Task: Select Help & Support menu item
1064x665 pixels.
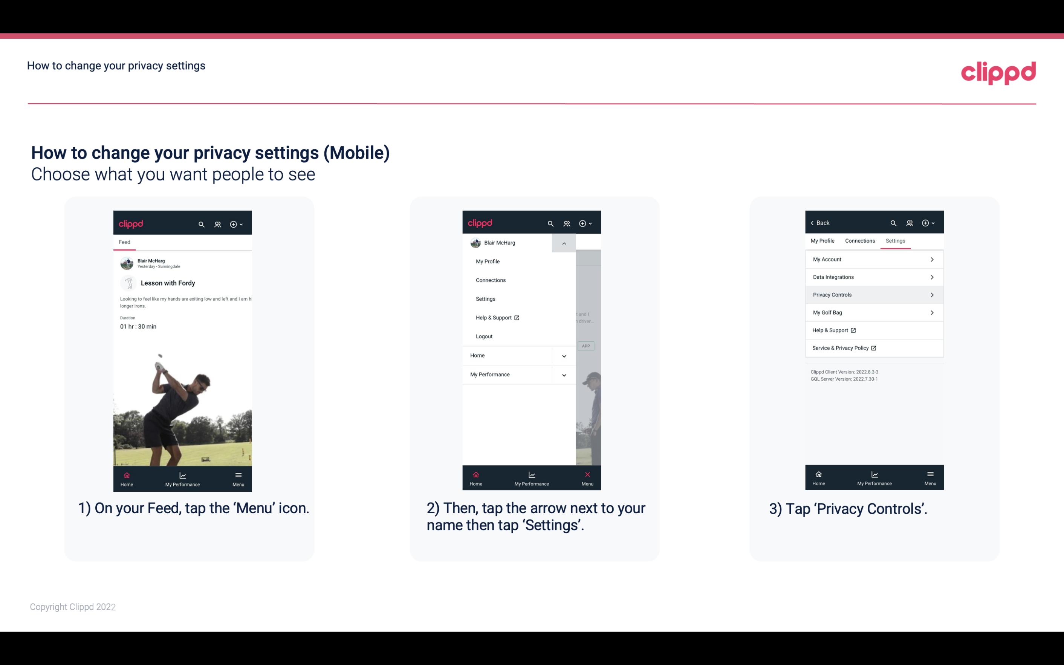Action: point(496,317)
